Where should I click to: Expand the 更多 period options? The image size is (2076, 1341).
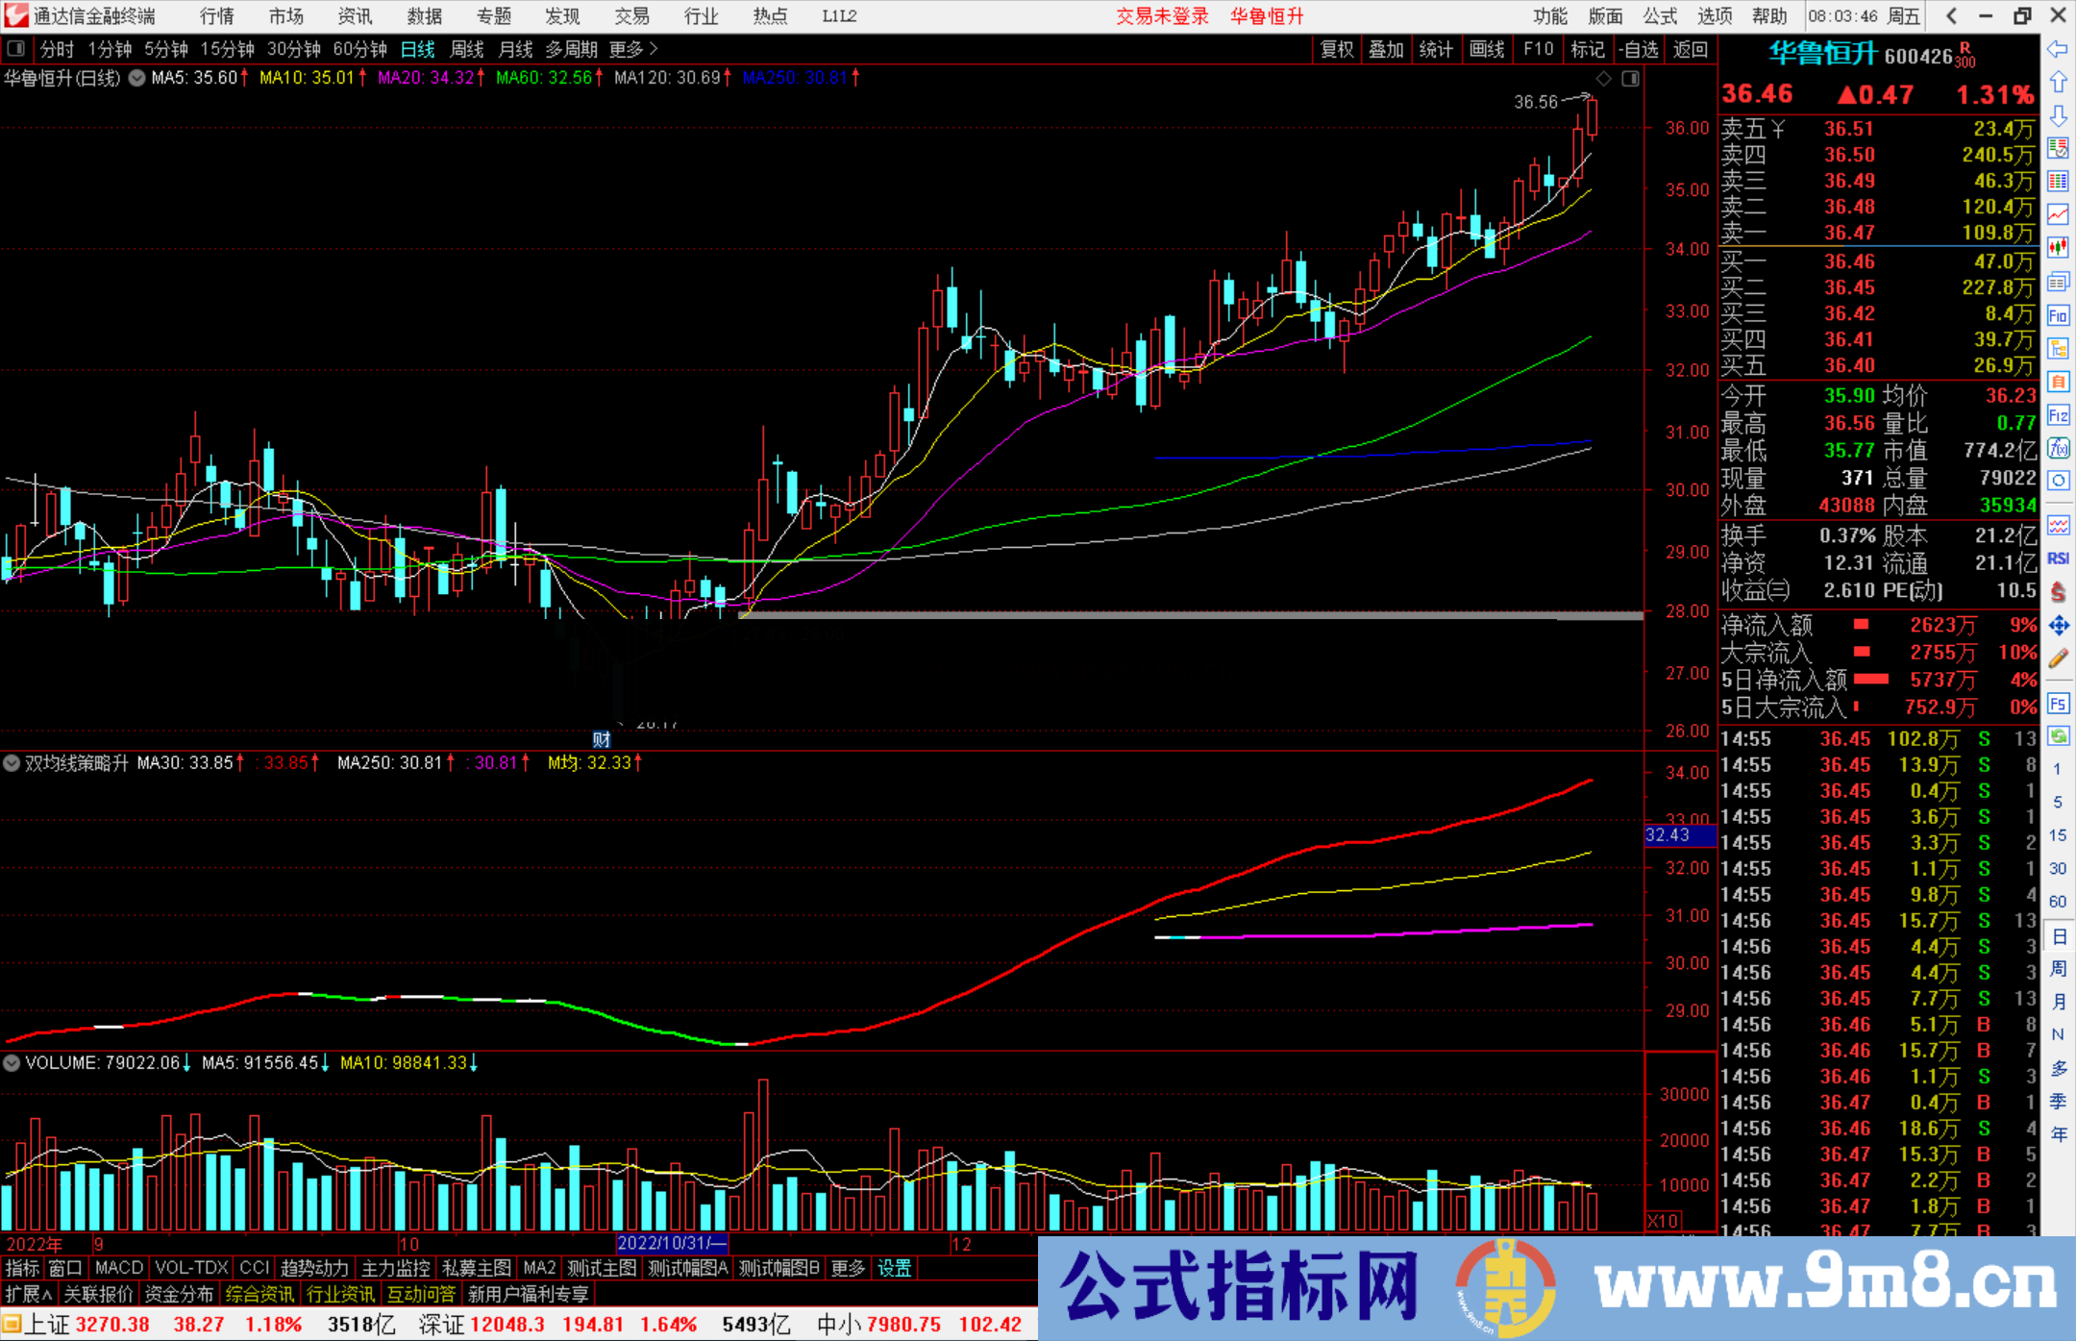coord(632,49)
